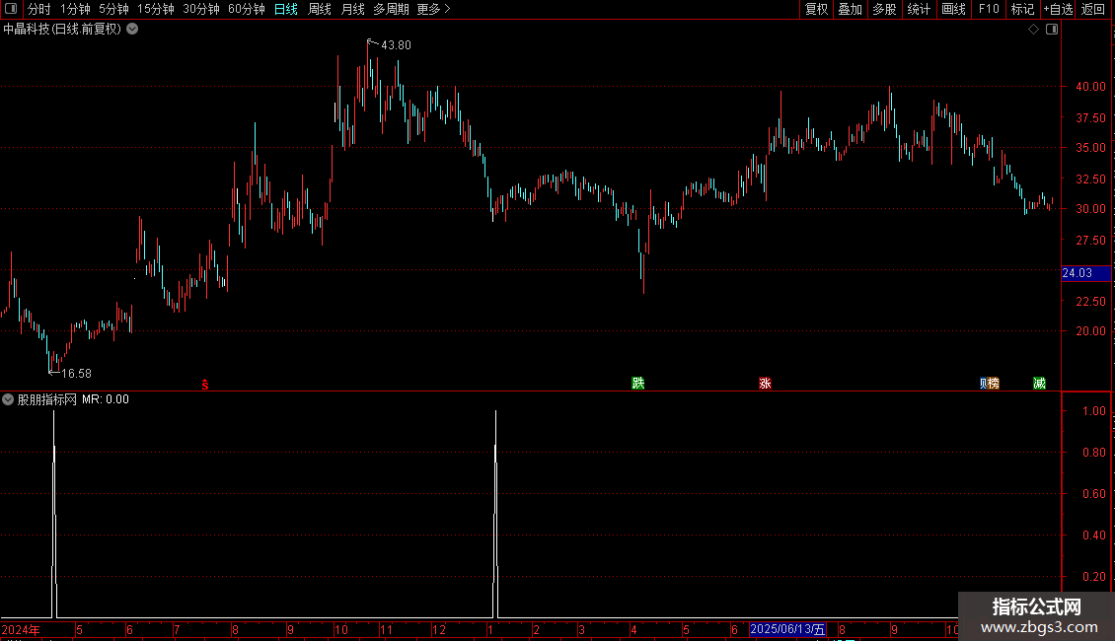1115x641 pixels.
Task: Open the 复权 adjustment options
Action: (x=816, y=9)
